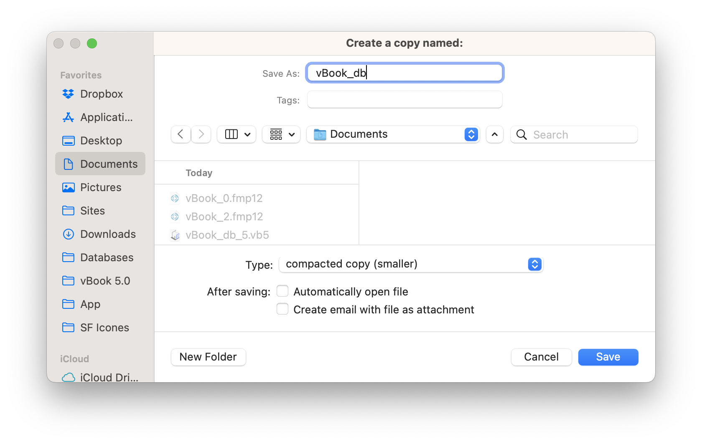This screenshot has height=444, width=702.
Task: Select the Desktop icon in sidebar
Action: coord(68,141)
